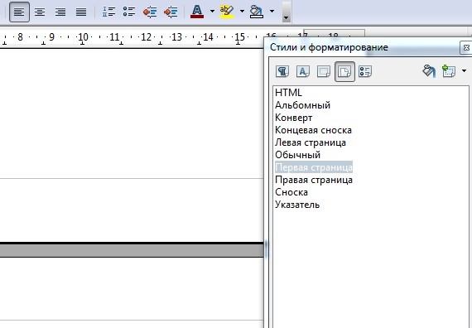Image resolution: width=472 pixels, height=328 pixels.
Task: Toggle bulleted list formatting
Action: (129, 12)
